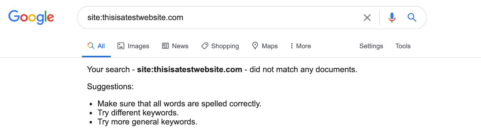481x134 pixels.
Task: Switch to the News tab label
Action: pos(180,46)
